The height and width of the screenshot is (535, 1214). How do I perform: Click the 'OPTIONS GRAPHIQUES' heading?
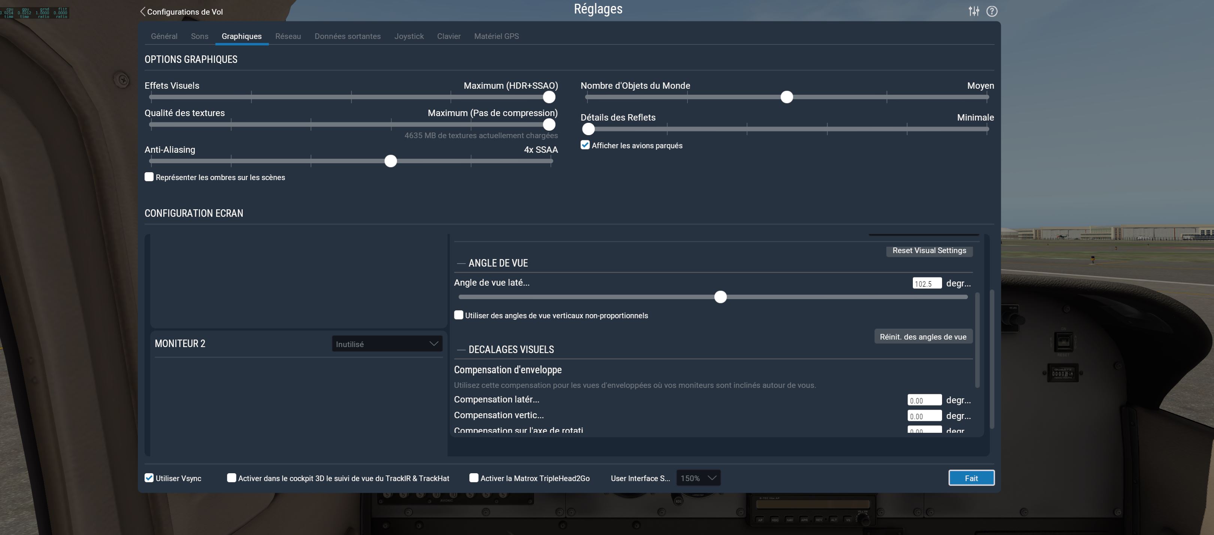[191, 59]
